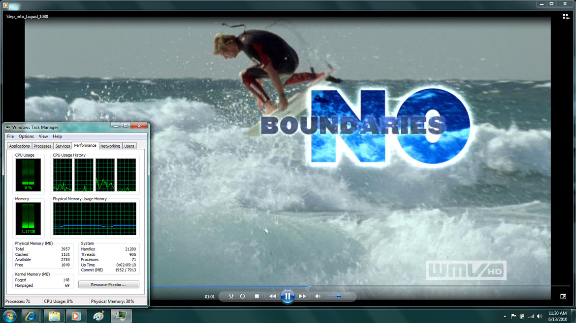The height and width of the screenshot is (323, 576).
Task: Click the CPU Usage gauge showing 8 %
Action: [28, 175]
